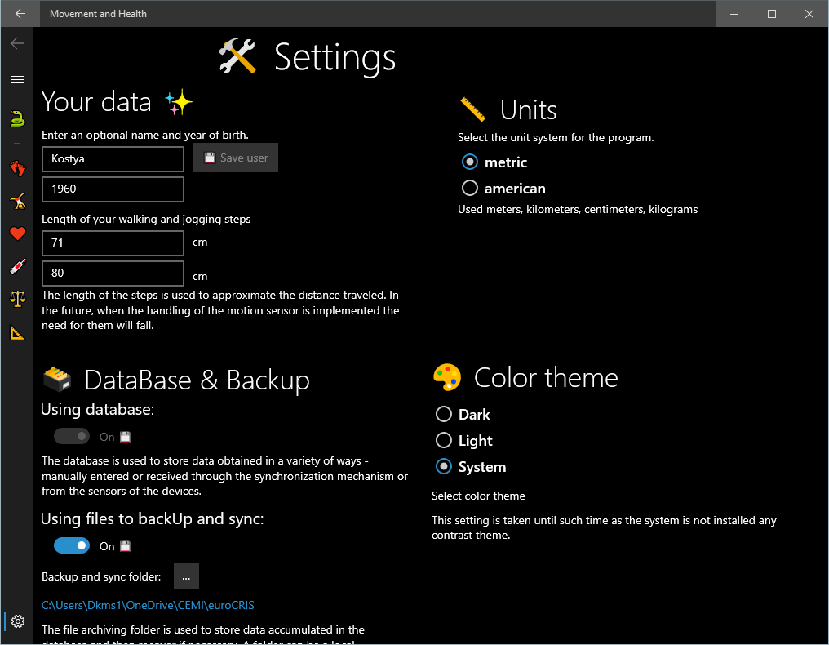Image resolution: width=829 pixels, height=645 pixels.
Task: Open the green snake icon page
Action: (17, 119)
